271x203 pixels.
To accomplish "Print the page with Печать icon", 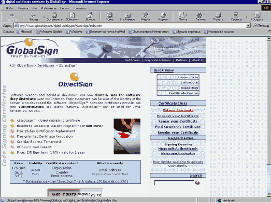I will tap(218, 17).
